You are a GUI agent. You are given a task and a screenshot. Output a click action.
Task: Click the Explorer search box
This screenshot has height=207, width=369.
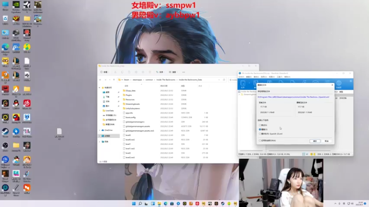[x=233, y=80]
